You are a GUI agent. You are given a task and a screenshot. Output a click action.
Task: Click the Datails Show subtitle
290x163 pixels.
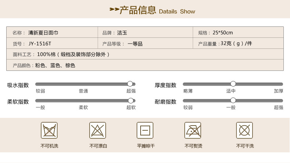pos(177,11)
